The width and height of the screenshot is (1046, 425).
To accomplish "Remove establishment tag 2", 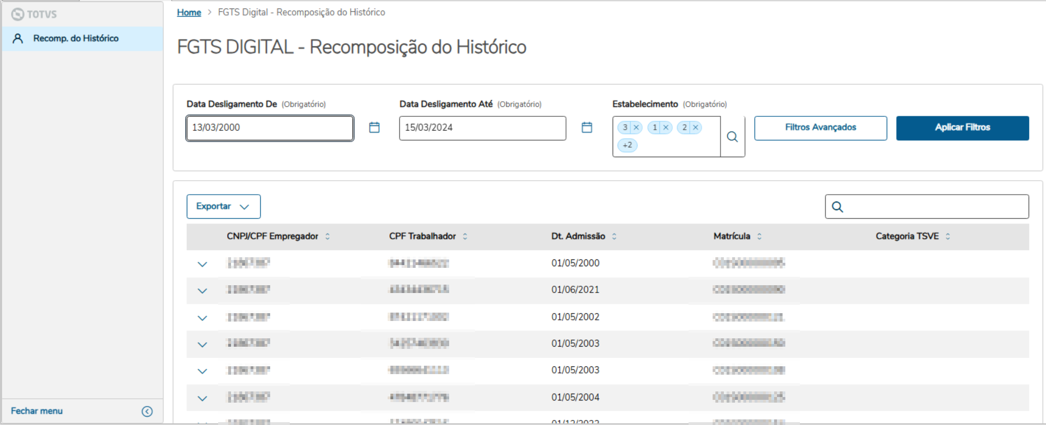I will coord(695,127).
